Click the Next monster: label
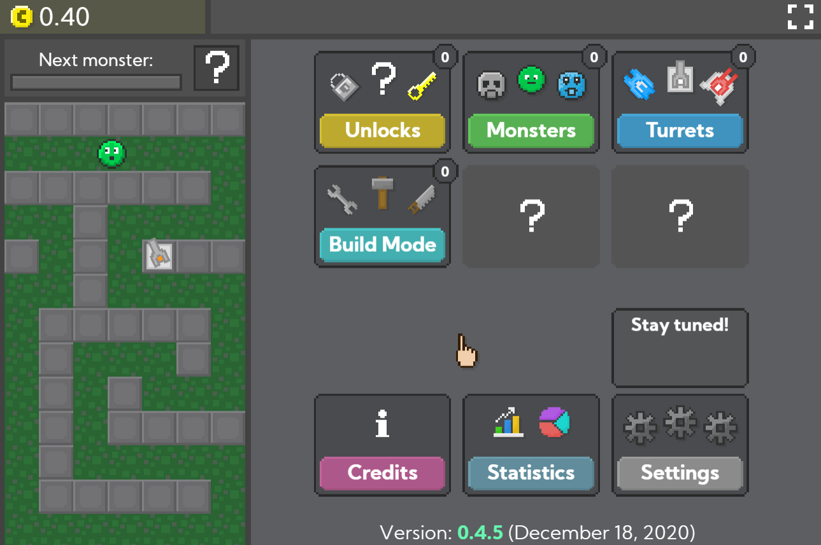Image resolution: width=821 pixels, height=545 pixels. coord(96,60)
